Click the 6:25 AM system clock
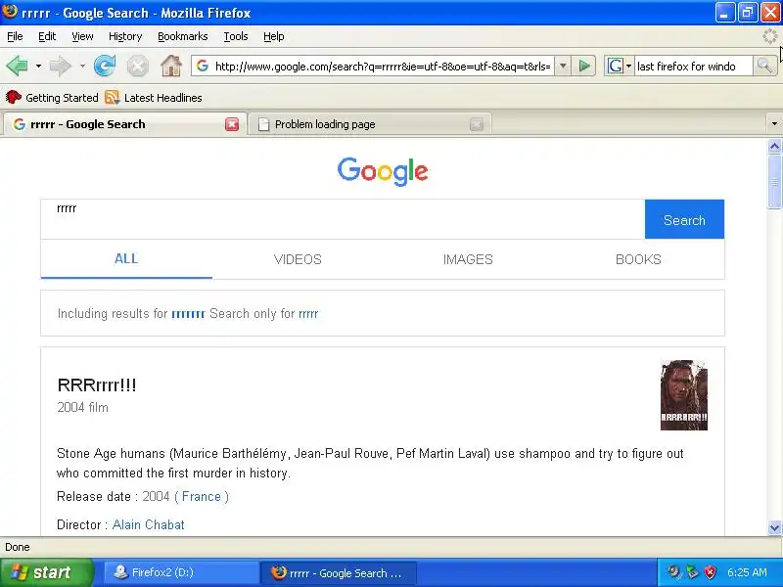Viewport: 783px width, 587px height. tap(747, 572)
